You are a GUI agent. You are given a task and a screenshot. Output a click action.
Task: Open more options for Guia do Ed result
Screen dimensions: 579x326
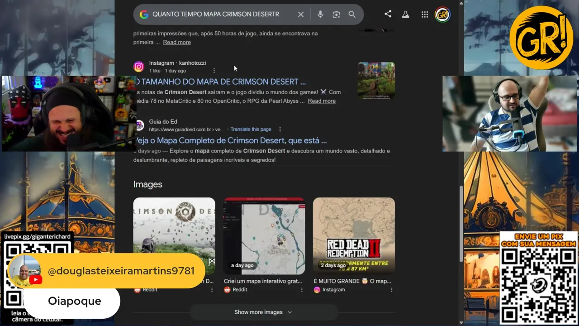(x=280, y=129)
